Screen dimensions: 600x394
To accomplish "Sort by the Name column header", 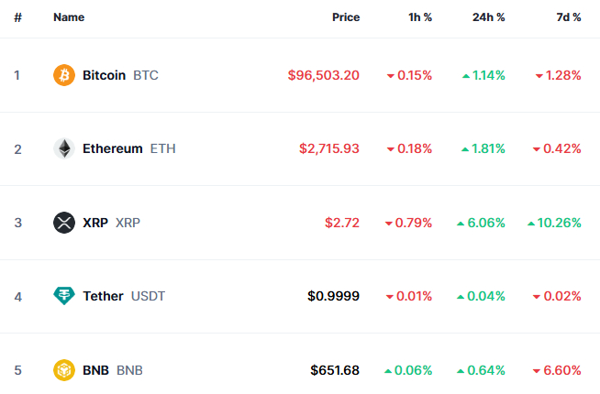I will pyautogui.click(x=69, y=17).
